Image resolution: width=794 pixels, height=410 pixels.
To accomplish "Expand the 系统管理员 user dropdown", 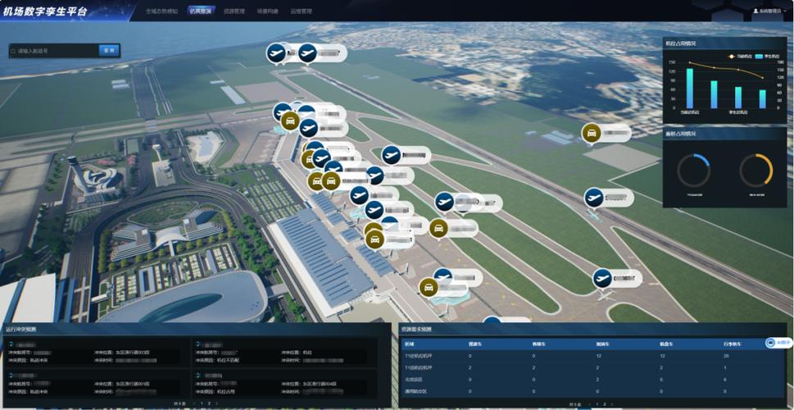I will click(771, 11).
